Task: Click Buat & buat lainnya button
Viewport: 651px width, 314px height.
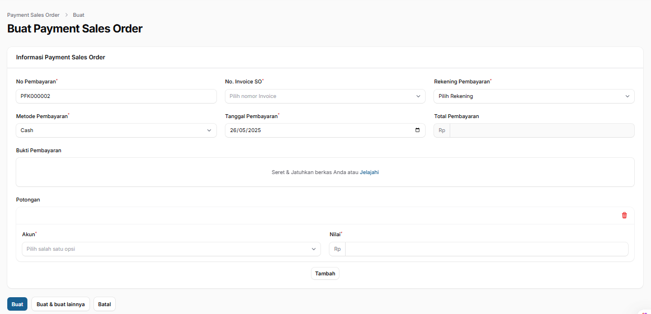Action: [x=60, y=304]
